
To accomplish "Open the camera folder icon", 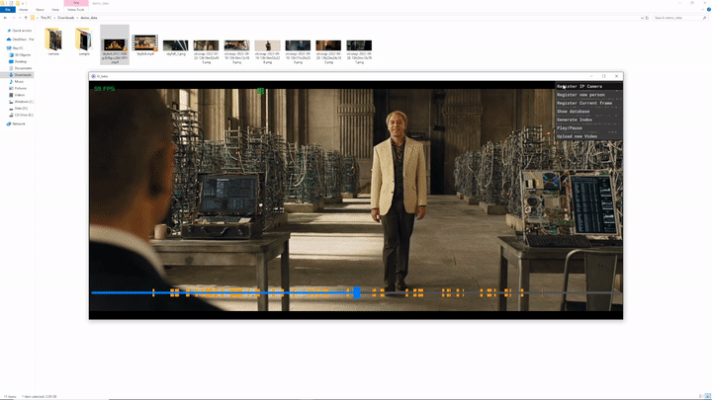I will [53, 40].
